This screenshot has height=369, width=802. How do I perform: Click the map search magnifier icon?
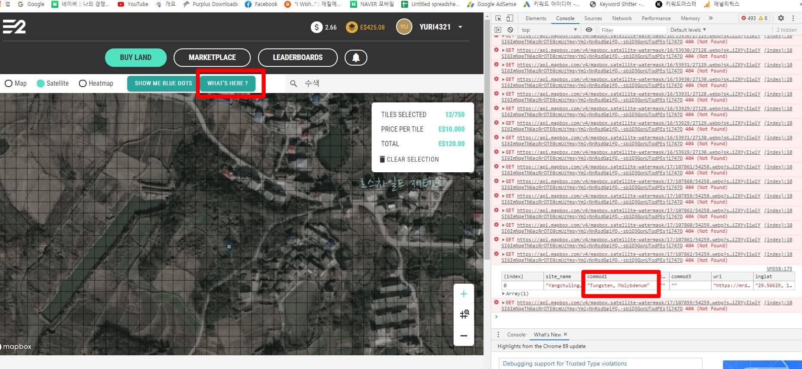point(294,84)
